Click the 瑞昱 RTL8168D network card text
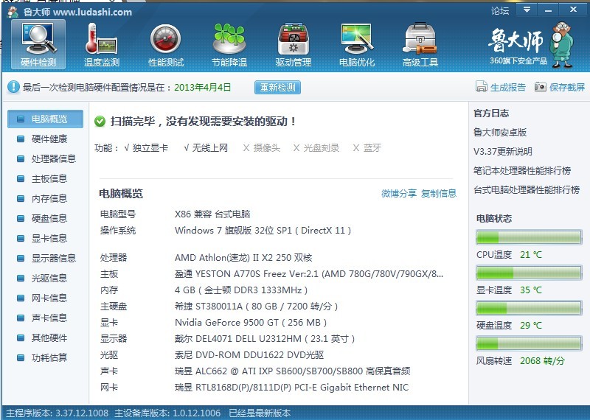The height and width of the screenshot is (420, 590). coord(291,387)
